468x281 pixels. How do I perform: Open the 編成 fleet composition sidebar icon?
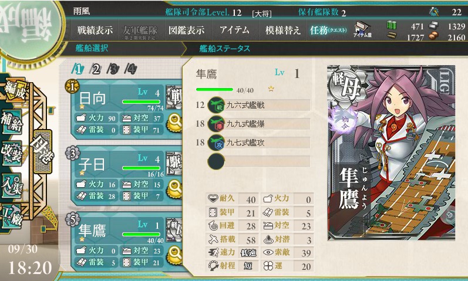tap(14, 90)
